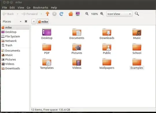The height and width of the screenshot is (113, 156).
Task: Open Pictures bookmark in sidebar
Action: pyautogui.click(x=15, y=60)
